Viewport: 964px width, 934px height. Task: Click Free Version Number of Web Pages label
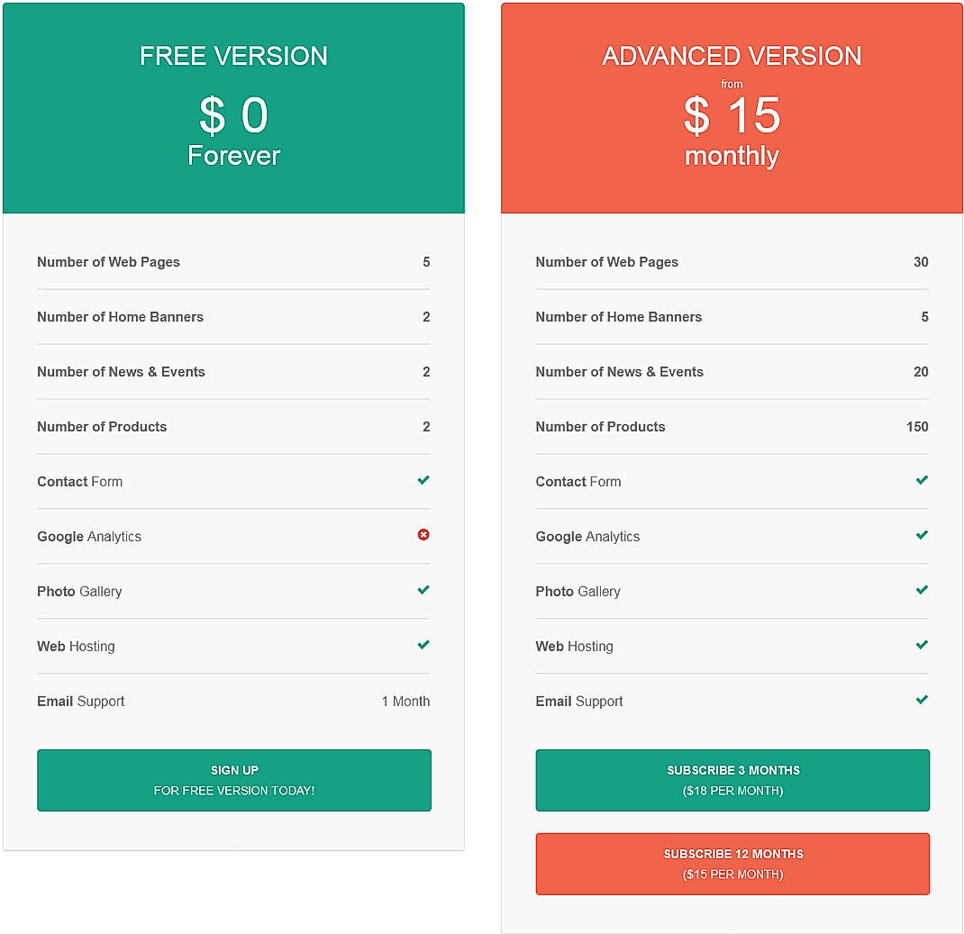coord(108,262)
